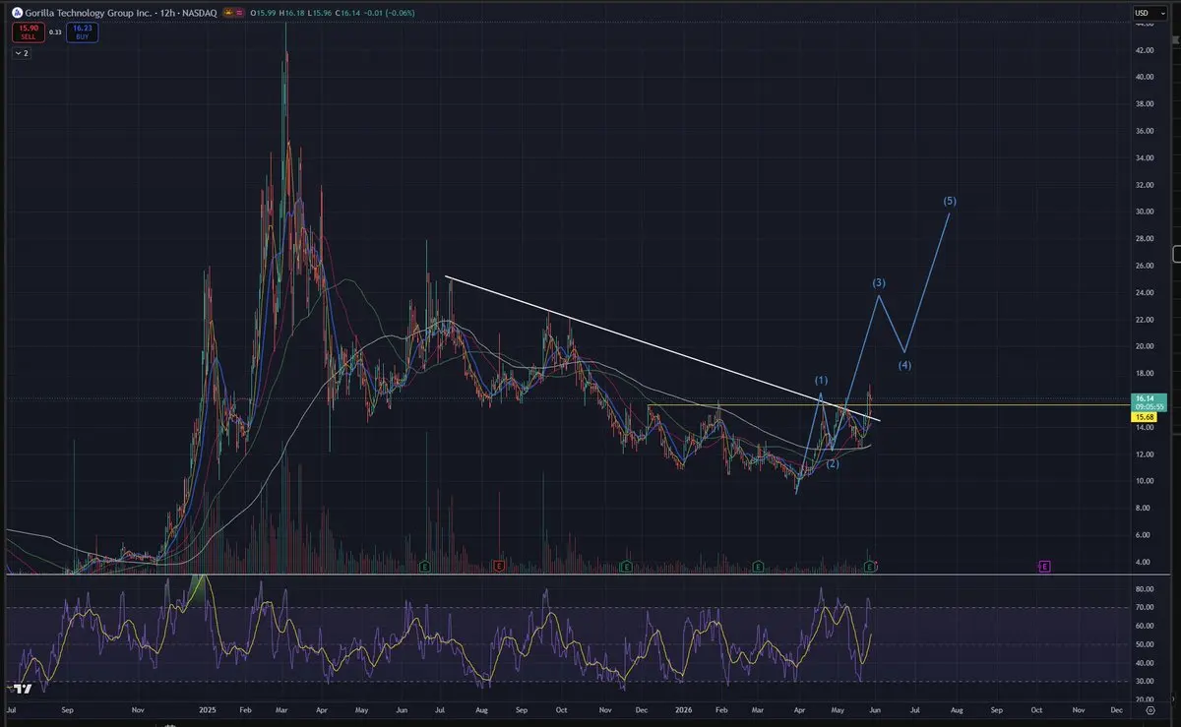Click the latest green earnings E marker

[869, 567]
